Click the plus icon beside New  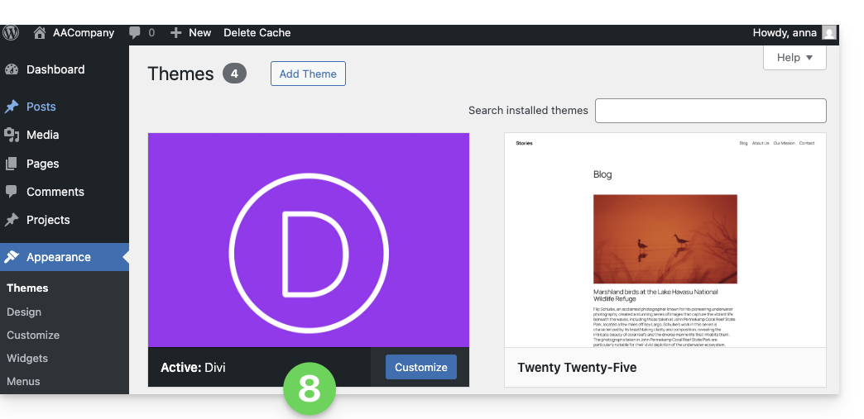click(x=175, y=33)
